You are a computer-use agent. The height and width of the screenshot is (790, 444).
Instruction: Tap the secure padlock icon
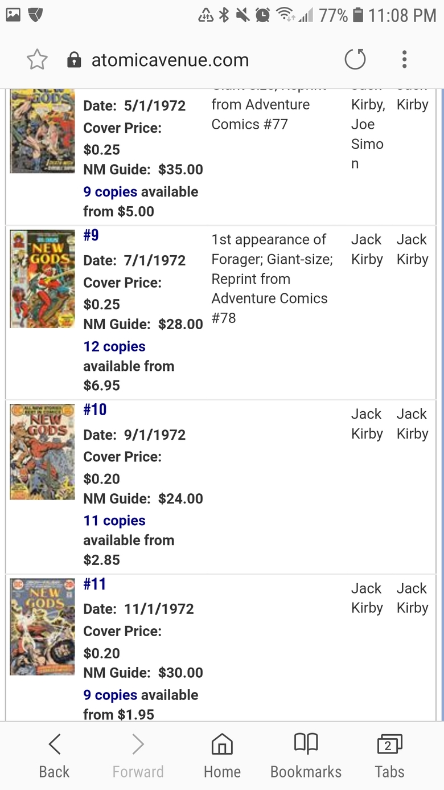(x=74, y=60)
